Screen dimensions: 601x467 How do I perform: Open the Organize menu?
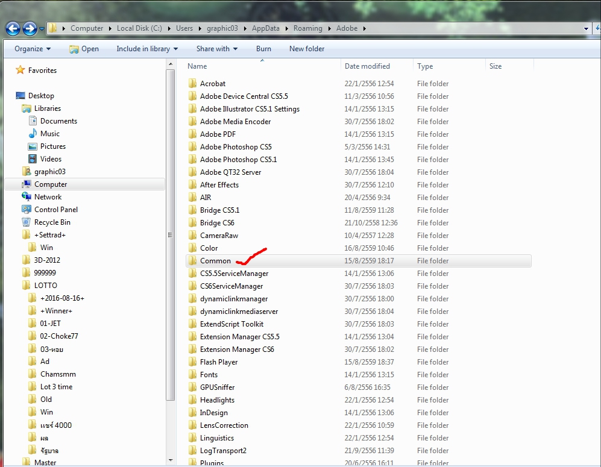pos(33,49)
